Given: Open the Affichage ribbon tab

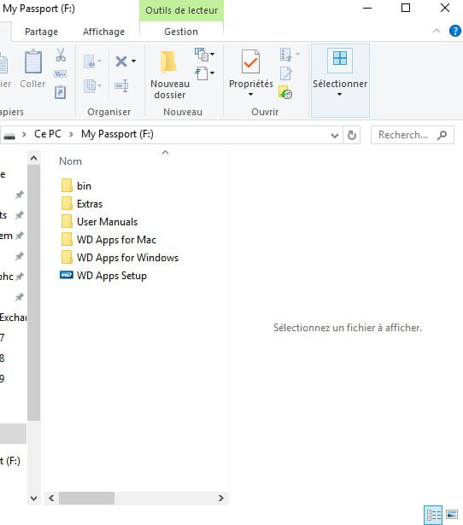Looking at the screenshot, I should click(104, 32).
